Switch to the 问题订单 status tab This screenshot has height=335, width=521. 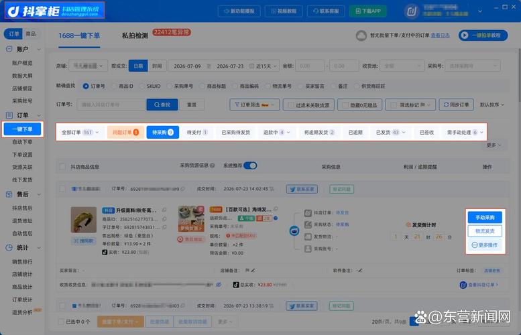pyautogui.click(x=125, y=132)
